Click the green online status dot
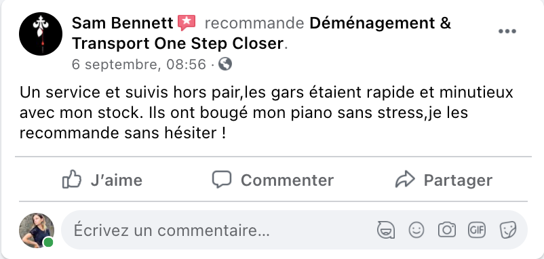The width and height of the screenshot is (544, 259). 49,242
